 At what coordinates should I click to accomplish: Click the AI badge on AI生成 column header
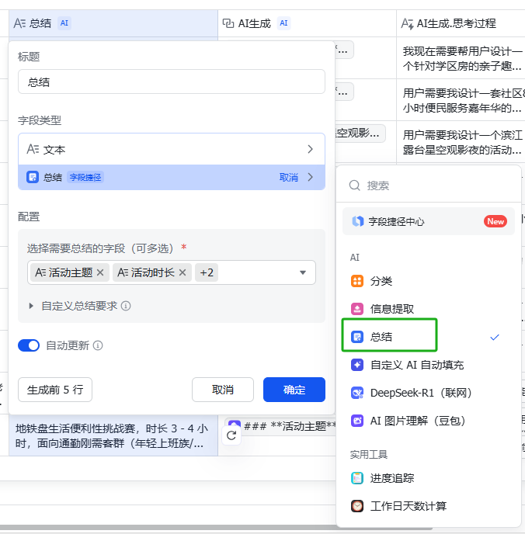click(283, 23)
